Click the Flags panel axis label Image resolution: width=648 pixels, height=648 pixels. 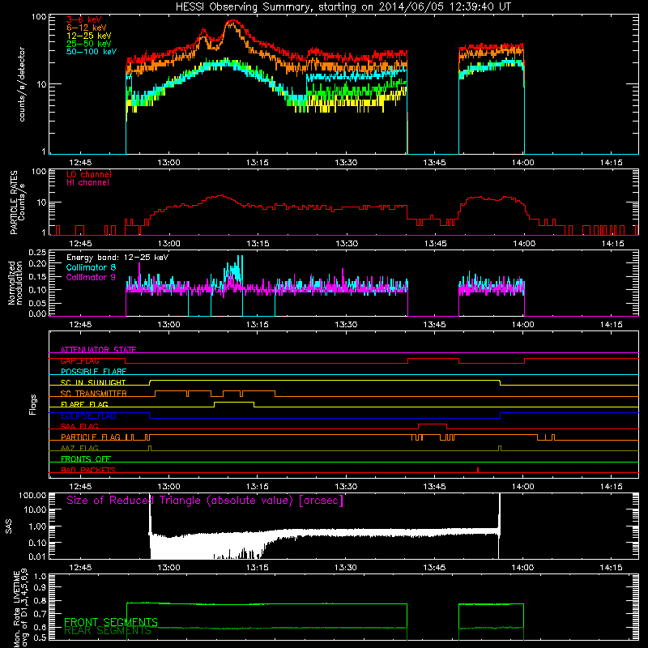click(x=33, y=404)
